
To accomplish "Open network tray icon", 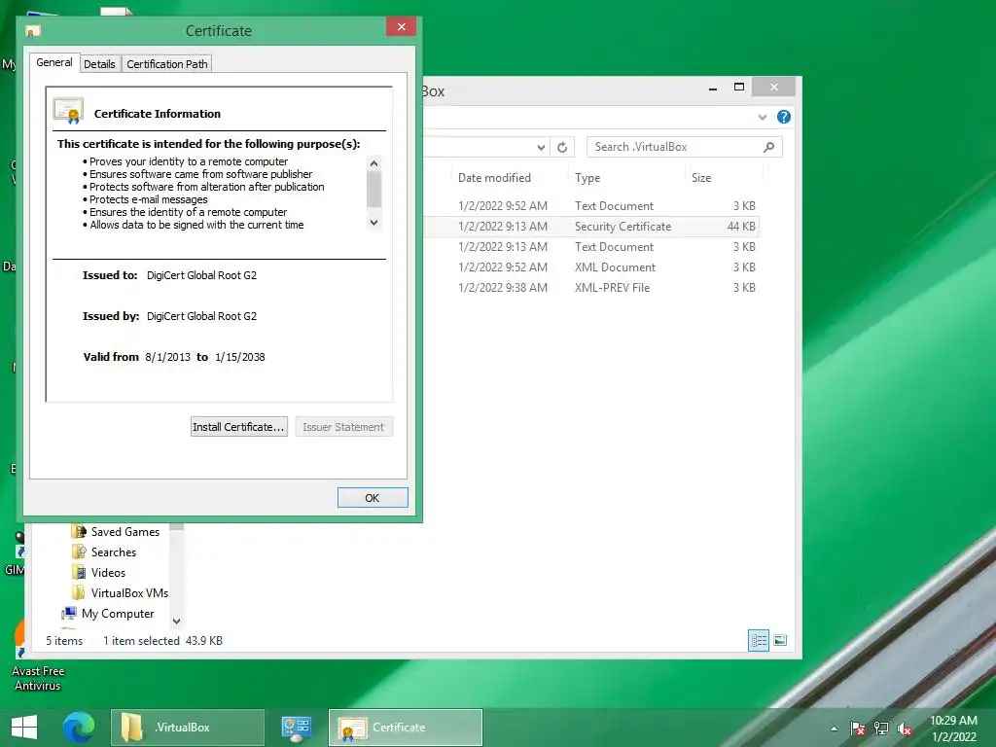I will pyautogui.click(x=881, y=729).
